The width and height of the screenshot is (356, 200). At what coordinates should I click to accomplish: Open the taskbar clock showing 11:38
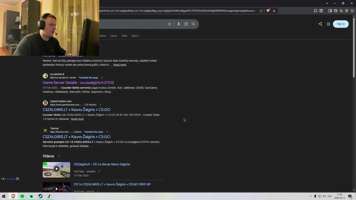(340, 196)
